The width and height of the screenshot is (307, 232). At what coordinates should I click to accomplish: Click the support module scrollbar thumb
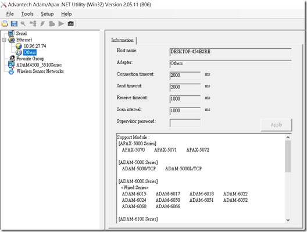tap(288, 156)
